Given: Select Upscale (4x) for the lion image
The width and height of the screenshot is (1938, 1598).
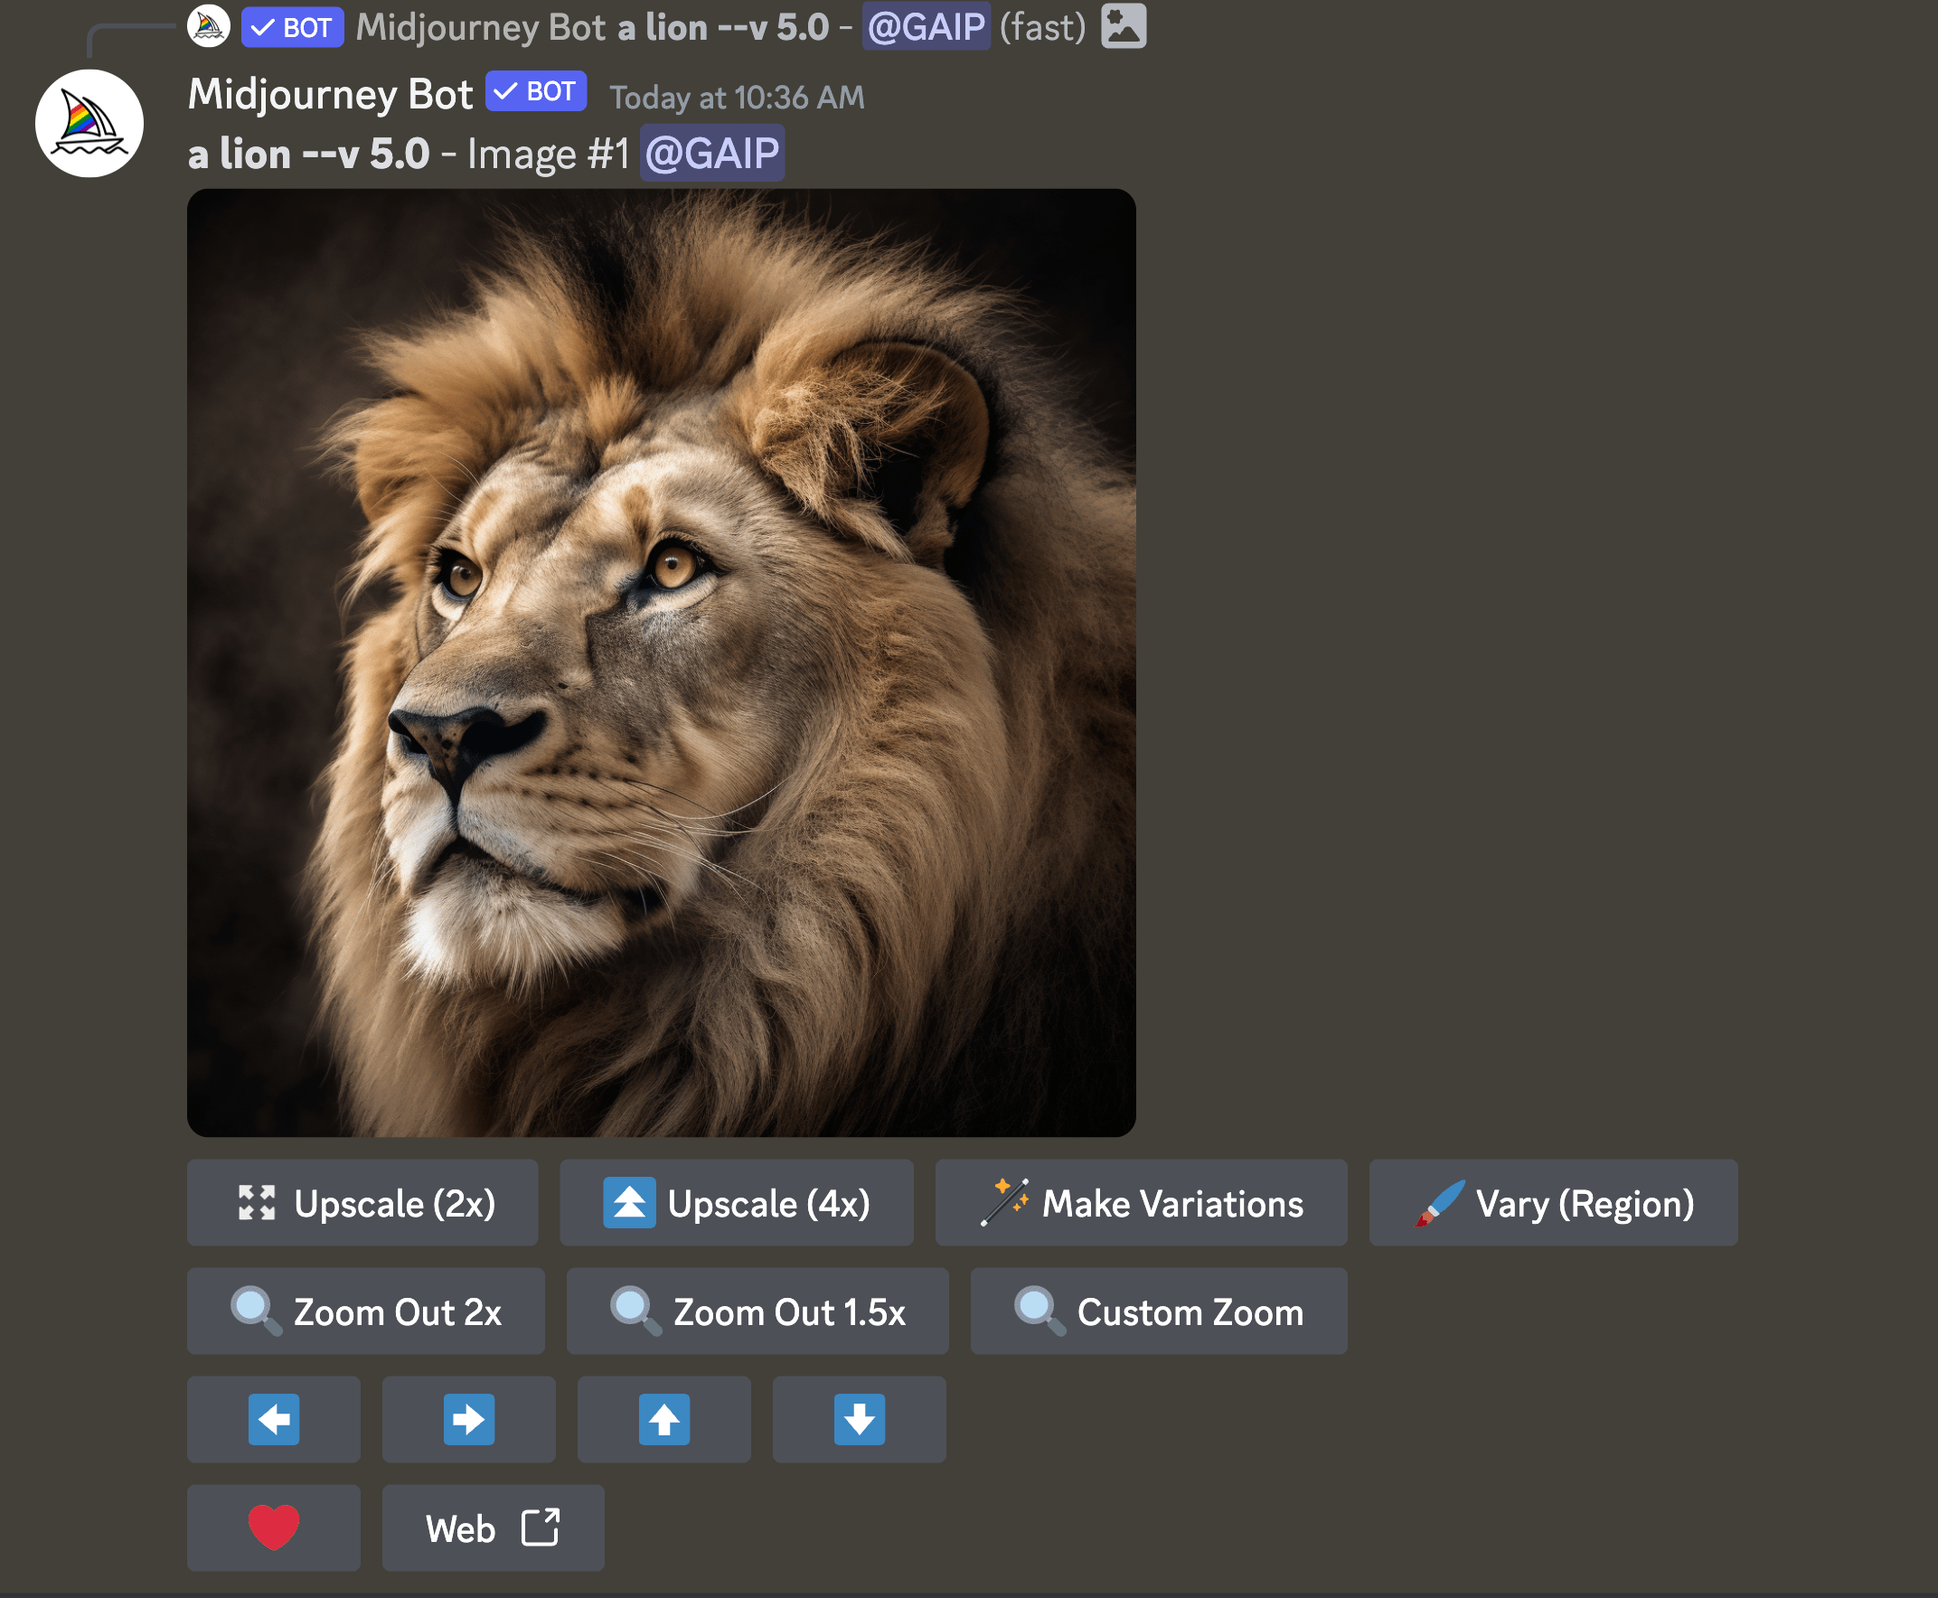Looking at the screenshot, I should click(737, 1203).
